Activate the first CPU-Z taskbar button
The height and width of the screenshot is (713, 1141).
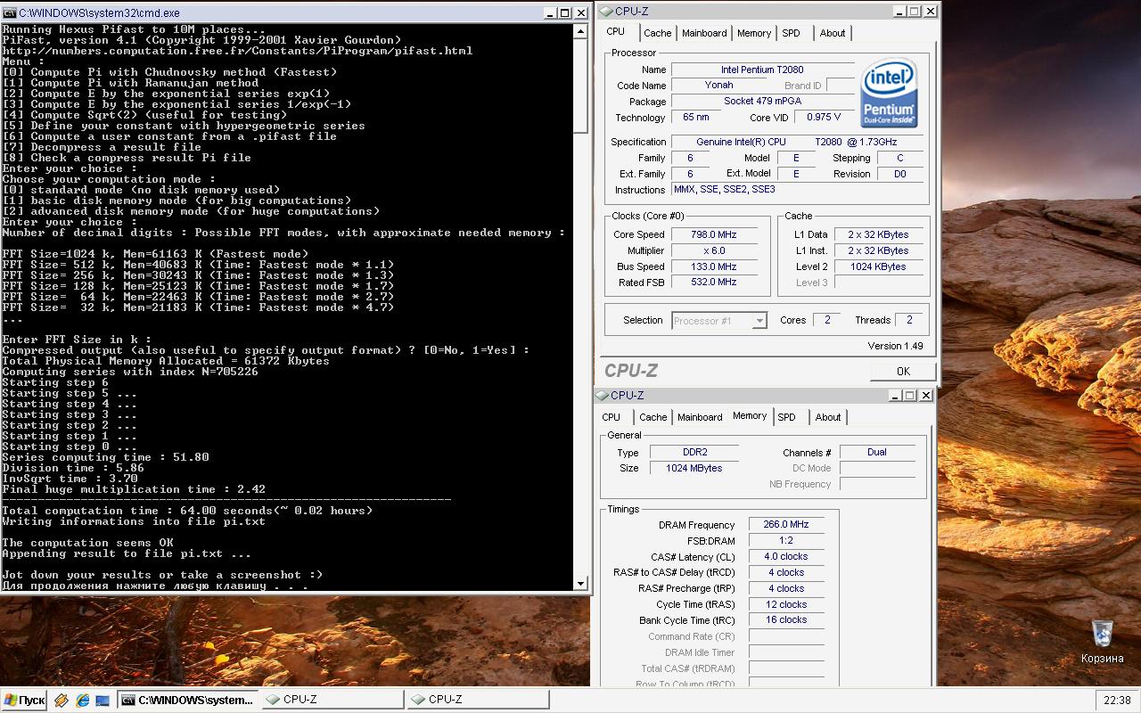tap(332, 700)
